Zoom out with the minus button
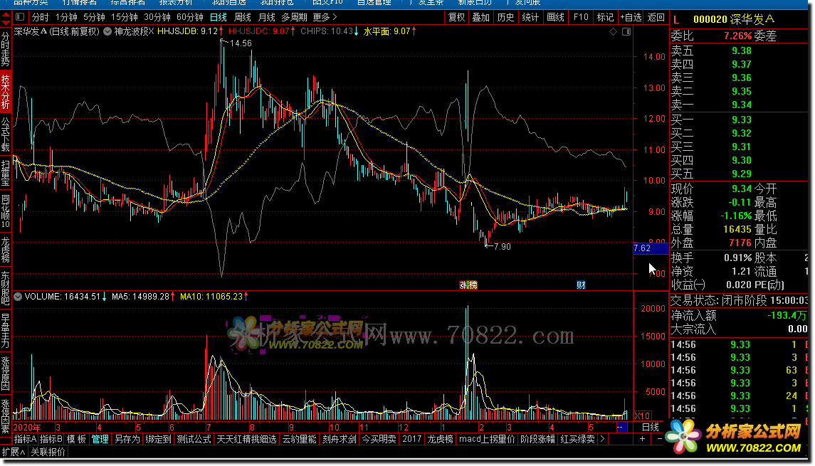815x466 pixels. (660, 439)
